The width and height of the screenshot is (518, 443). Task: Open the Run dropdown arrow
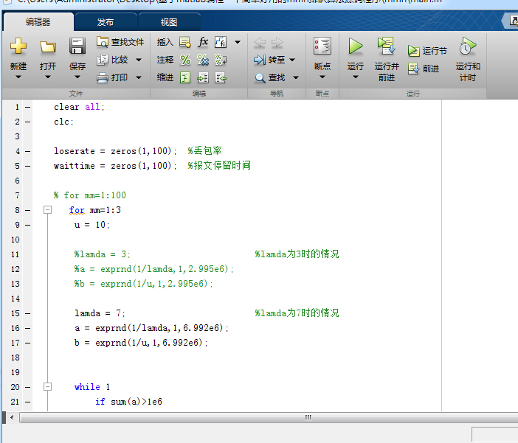pos(356,77)
